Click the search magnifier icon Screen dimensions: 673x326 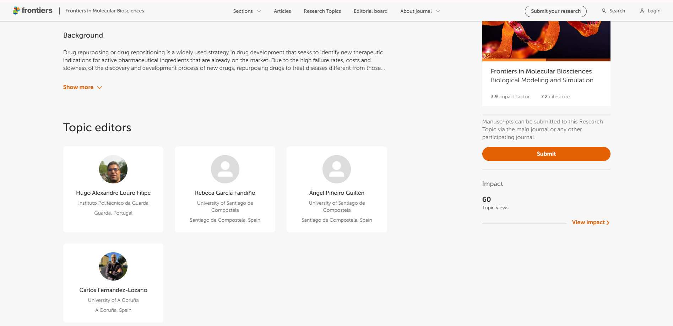[604, 11]
